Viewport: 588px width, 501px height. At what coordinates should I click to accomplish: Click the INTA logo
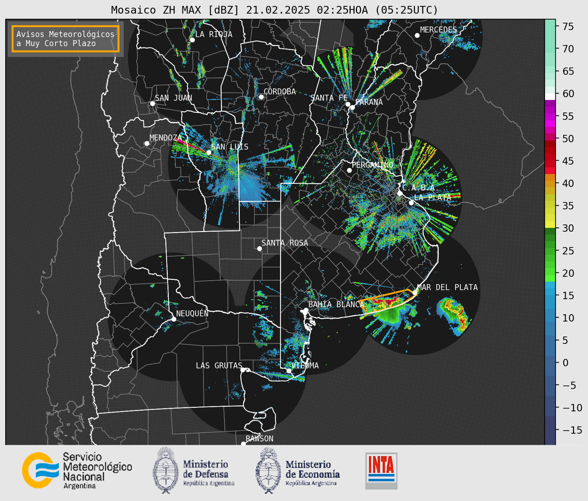tap(381, 471)
